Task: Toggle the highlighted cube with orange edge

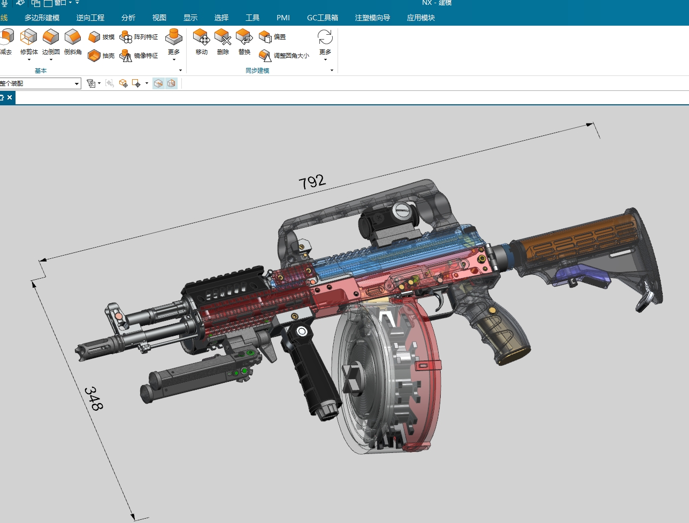Action: 158,83
